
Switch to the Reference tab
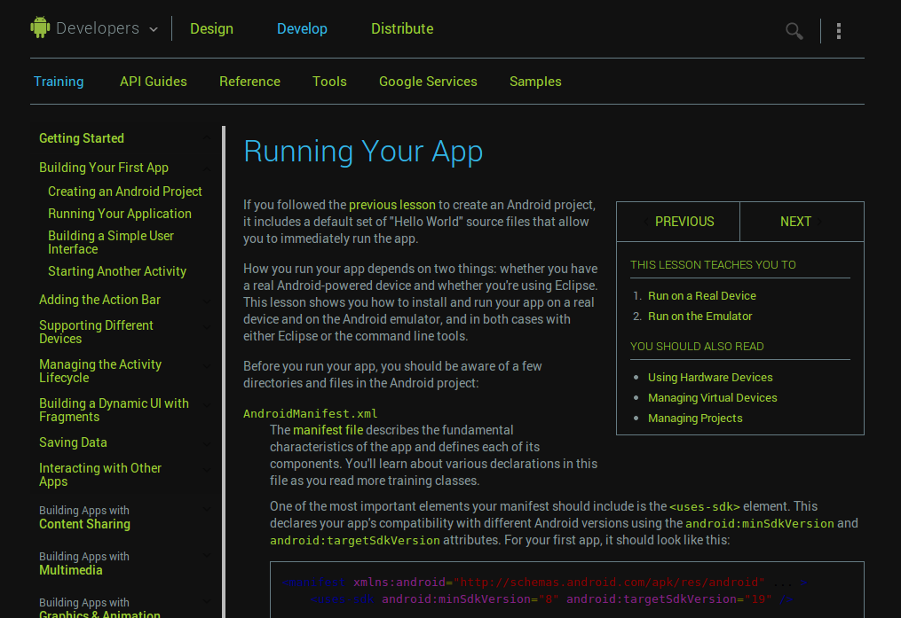tap(250, 82)
